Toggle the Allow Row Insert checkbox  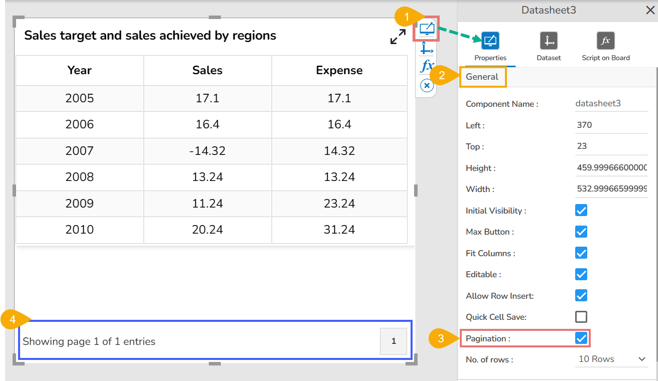click(581, 296)
